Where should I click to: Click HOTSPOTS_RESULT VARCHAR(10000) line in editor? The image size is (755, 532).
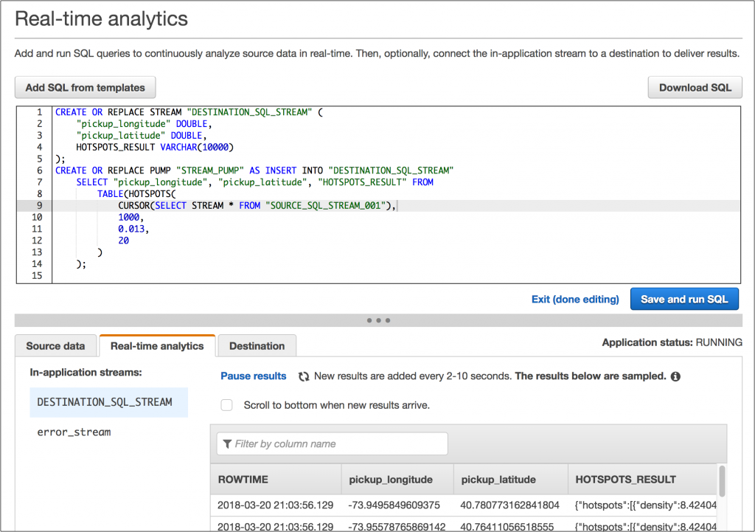[155, 148]
